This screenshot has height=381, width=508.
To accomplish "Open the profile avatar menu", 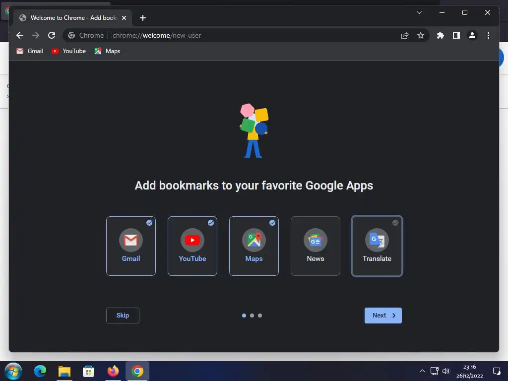I will pyautogui.click(x=472, y=35).
